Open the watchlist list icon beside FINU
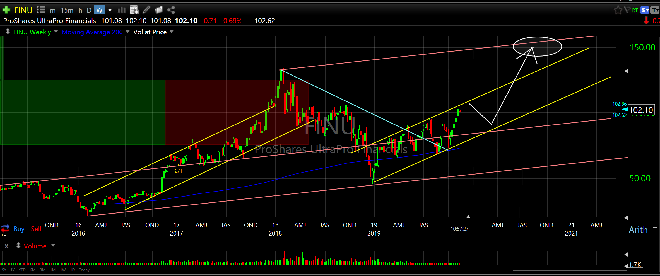Image resolution: width=660 pixels, height=276 pixels. [41, 10]
